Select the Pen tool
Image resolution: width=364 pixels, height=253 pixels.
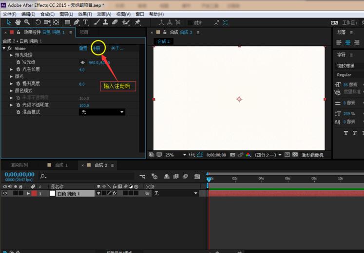click(x=77, y=22)
